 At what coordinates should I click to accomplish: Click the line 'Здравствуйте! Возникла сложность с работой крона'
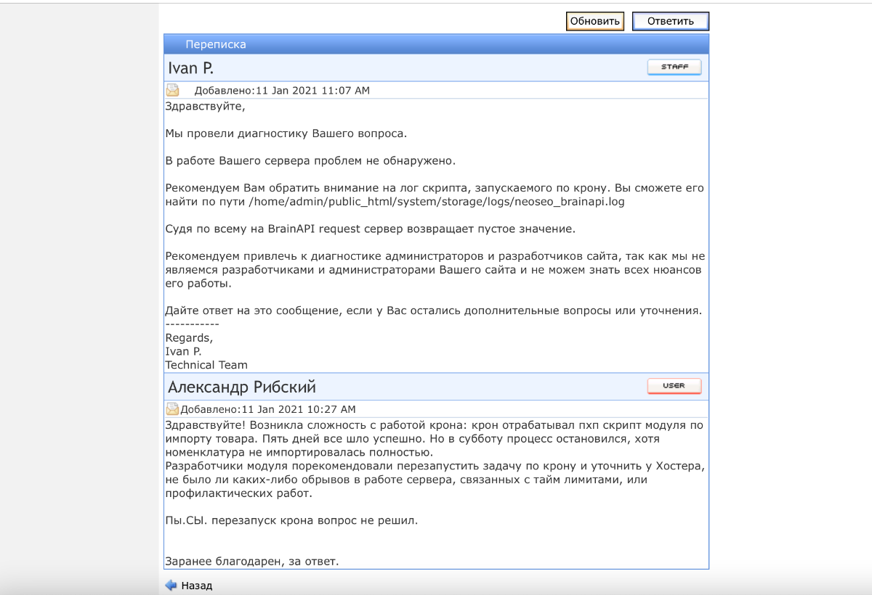[435, 425]
